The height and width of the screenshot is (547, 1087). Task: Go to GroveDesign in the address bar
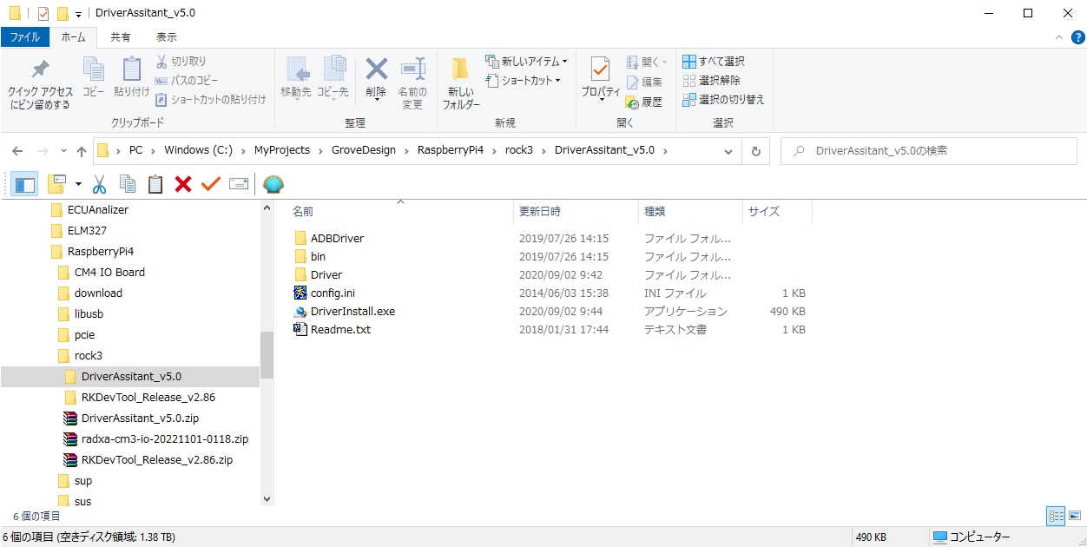pyautogui.click(x=364, y=150)
